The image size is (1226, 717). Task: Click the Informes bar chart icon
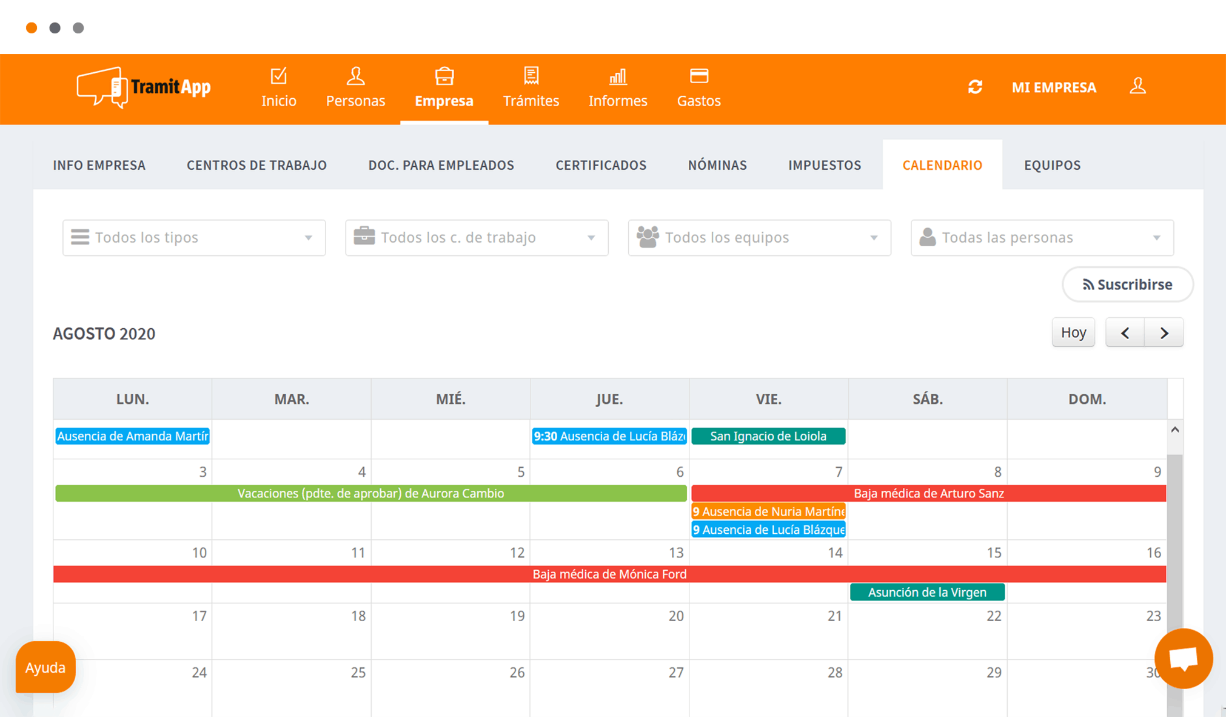tap(618, 76)
